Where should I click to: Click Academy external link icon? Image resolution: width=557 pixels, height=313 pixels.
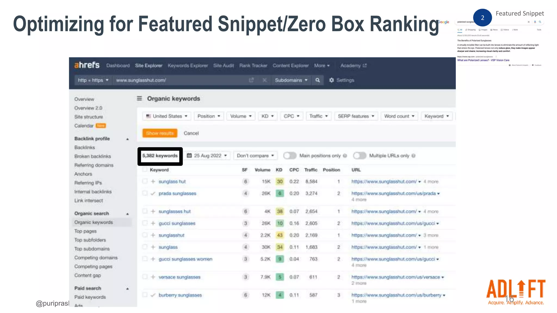[x=365, y=65]
